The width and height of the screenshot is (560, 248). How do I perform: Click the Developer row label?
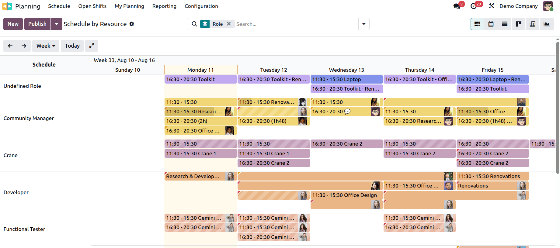(x=16, y=192)
